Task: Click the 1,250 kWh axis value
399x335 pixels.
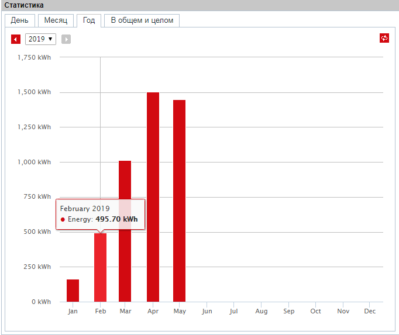Action: pyautogui.click(x=34, y=127)
